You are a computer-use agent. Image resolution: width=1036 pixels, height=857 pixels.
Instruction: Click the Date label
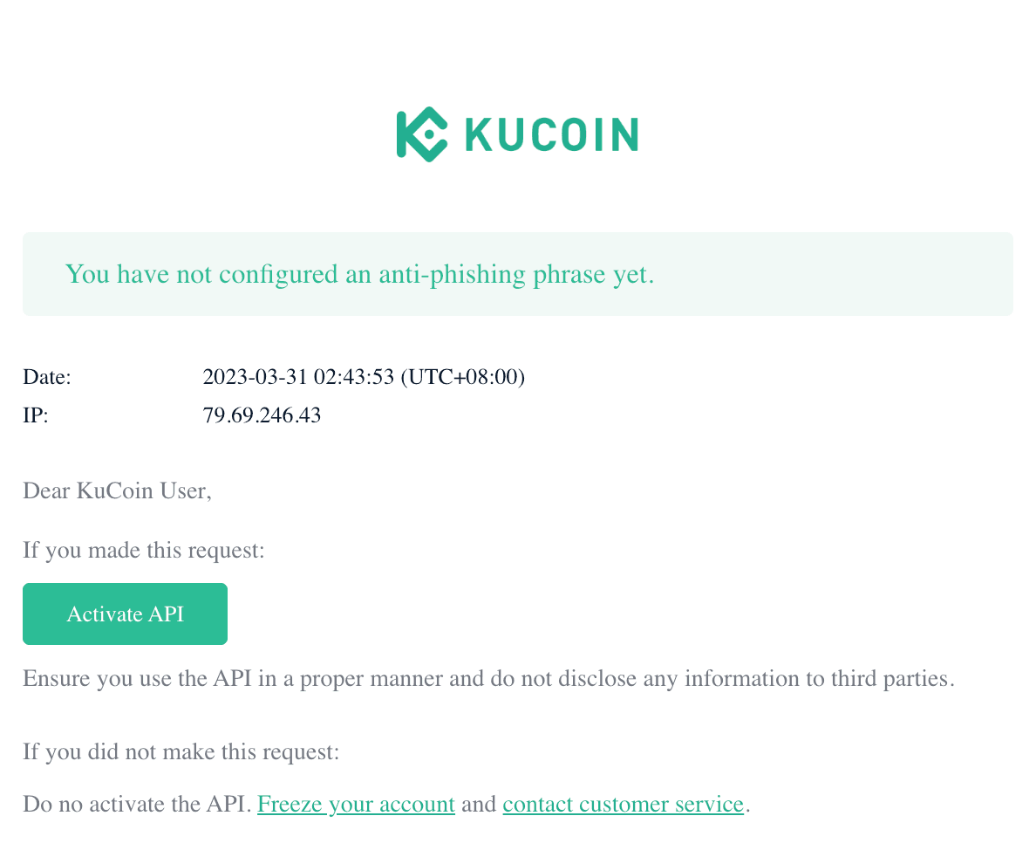pyautogui.click(x=46, y=377)
